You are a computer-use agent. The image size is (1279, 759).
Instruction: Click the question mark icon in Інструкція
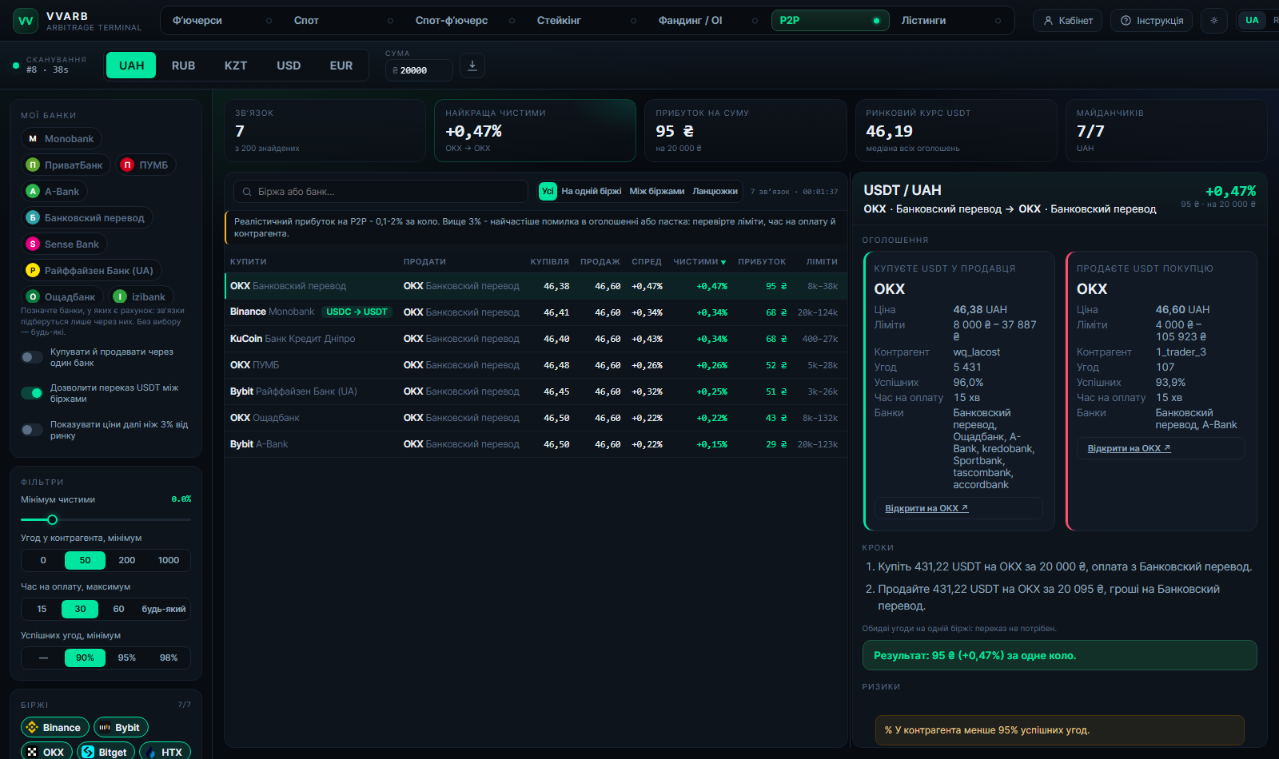click(x=1126, y=21)
